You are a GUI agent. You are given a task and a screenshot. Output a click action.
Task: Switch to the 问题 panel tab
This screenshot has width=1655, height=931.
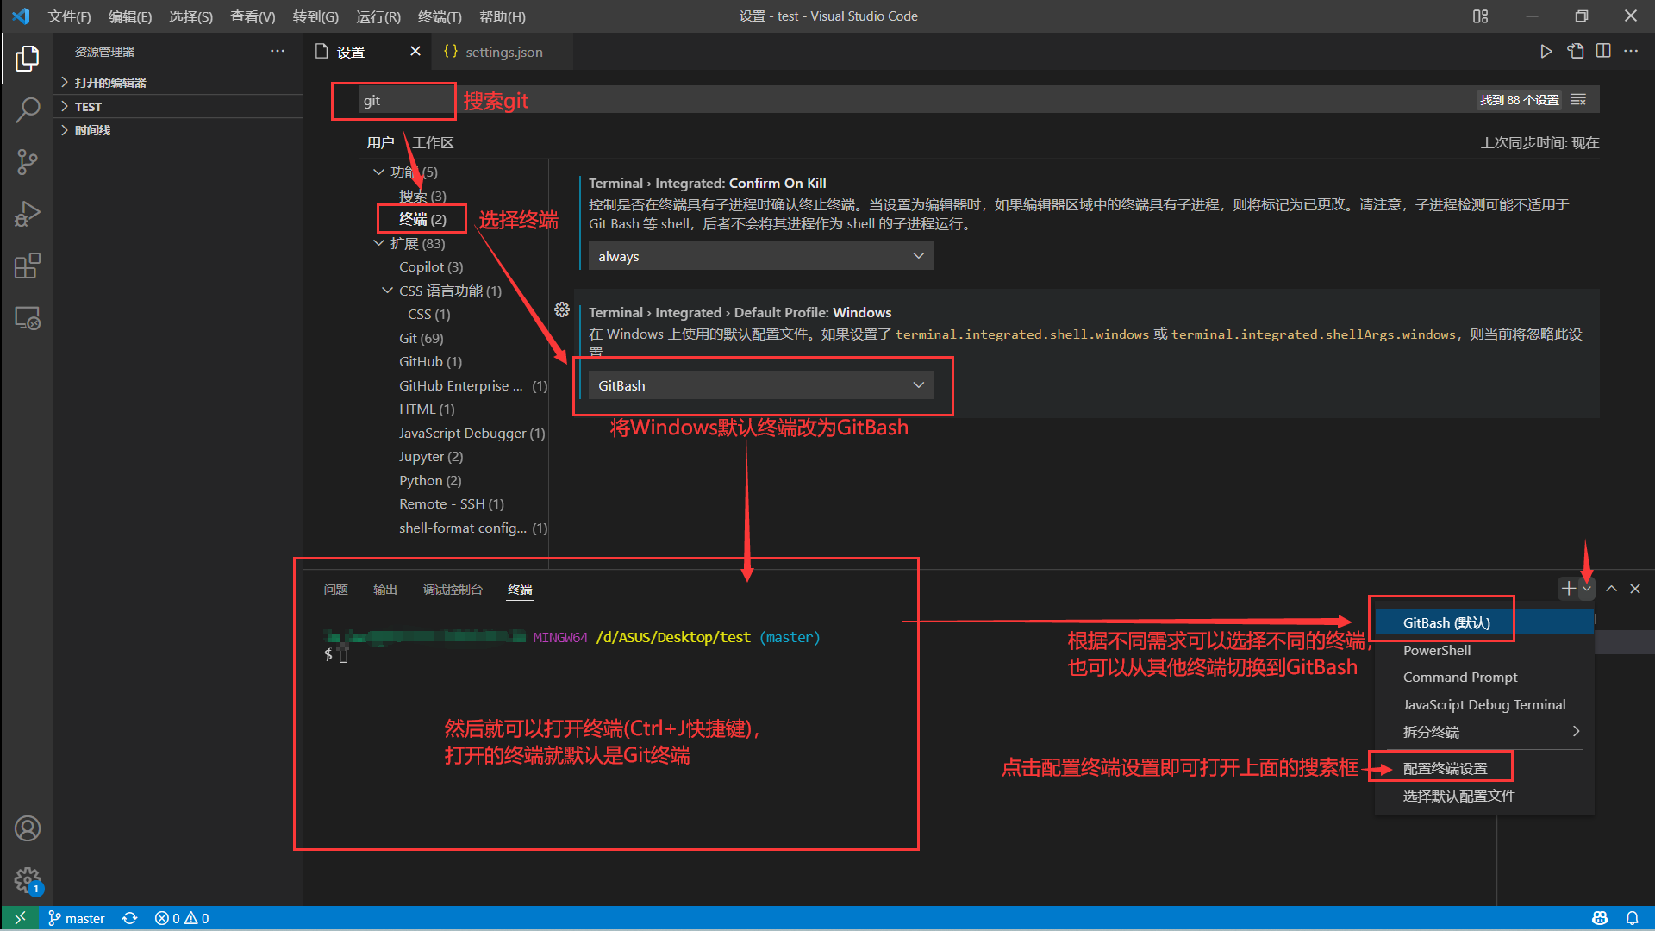[x=336, y=590]
